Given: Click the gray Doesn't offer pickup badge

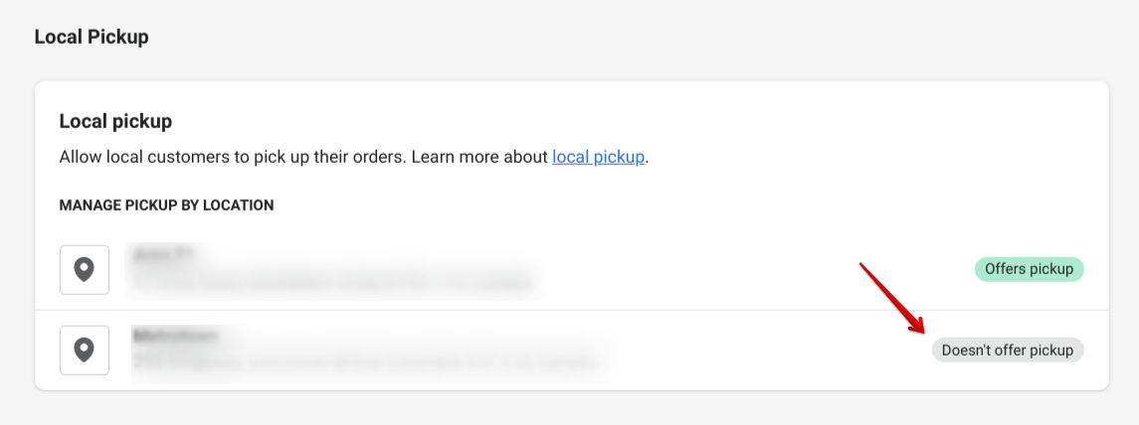Looking at the screenshot, I should pos(1007,351).
